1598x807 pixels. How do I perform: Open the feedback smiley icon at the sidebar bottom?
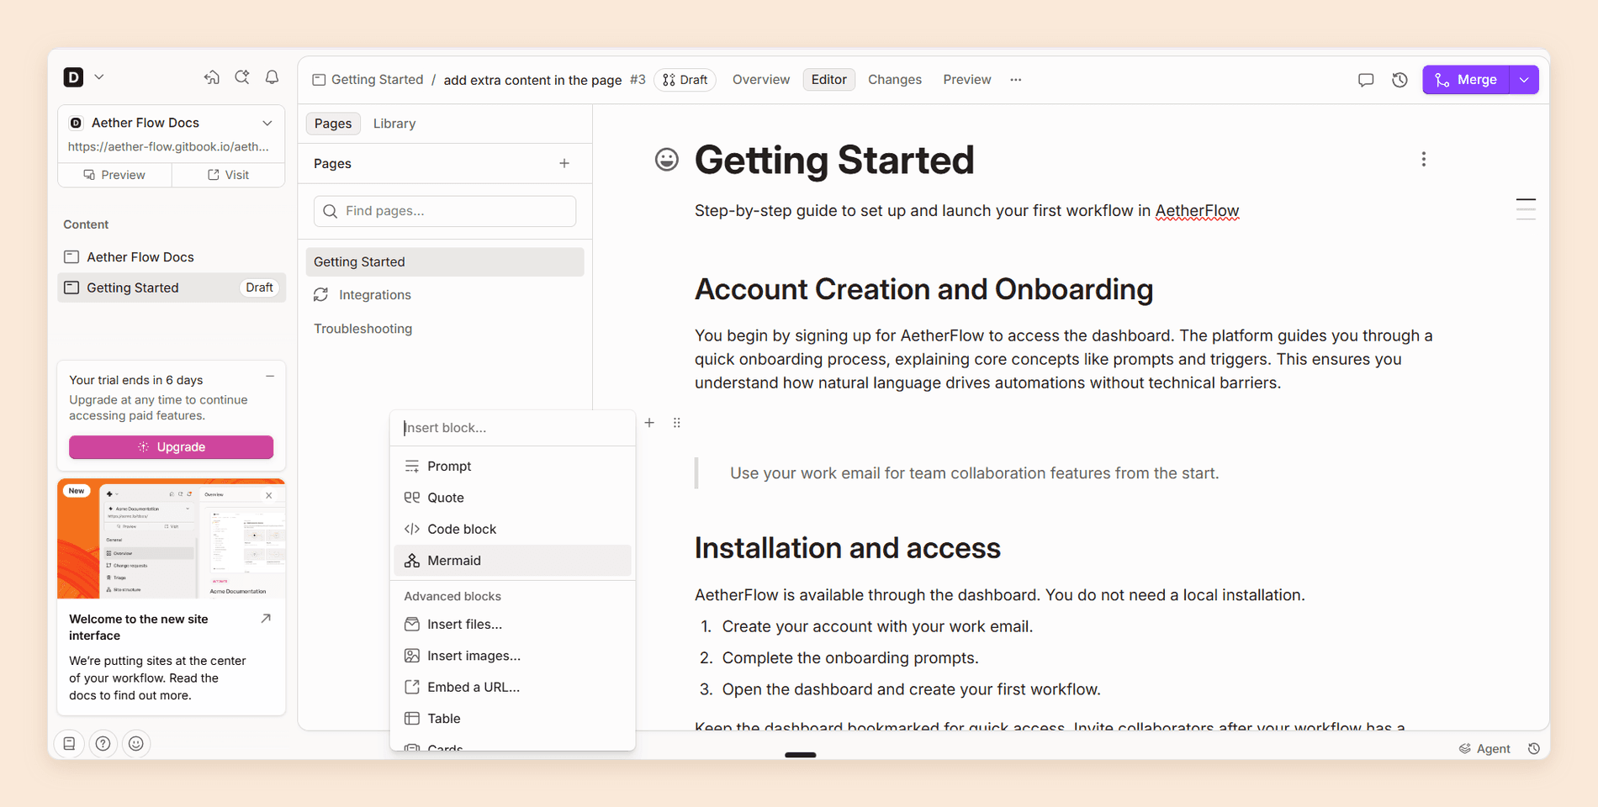pyautogui.click(x=136, y=744)
